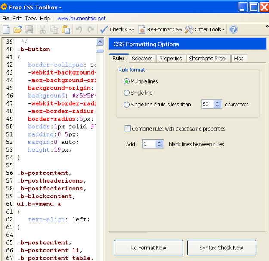Image resolution: width=269 pixels, height=261 pixels.
Task: Click the characters count field showing 60
Action: (x=208, y=104)
